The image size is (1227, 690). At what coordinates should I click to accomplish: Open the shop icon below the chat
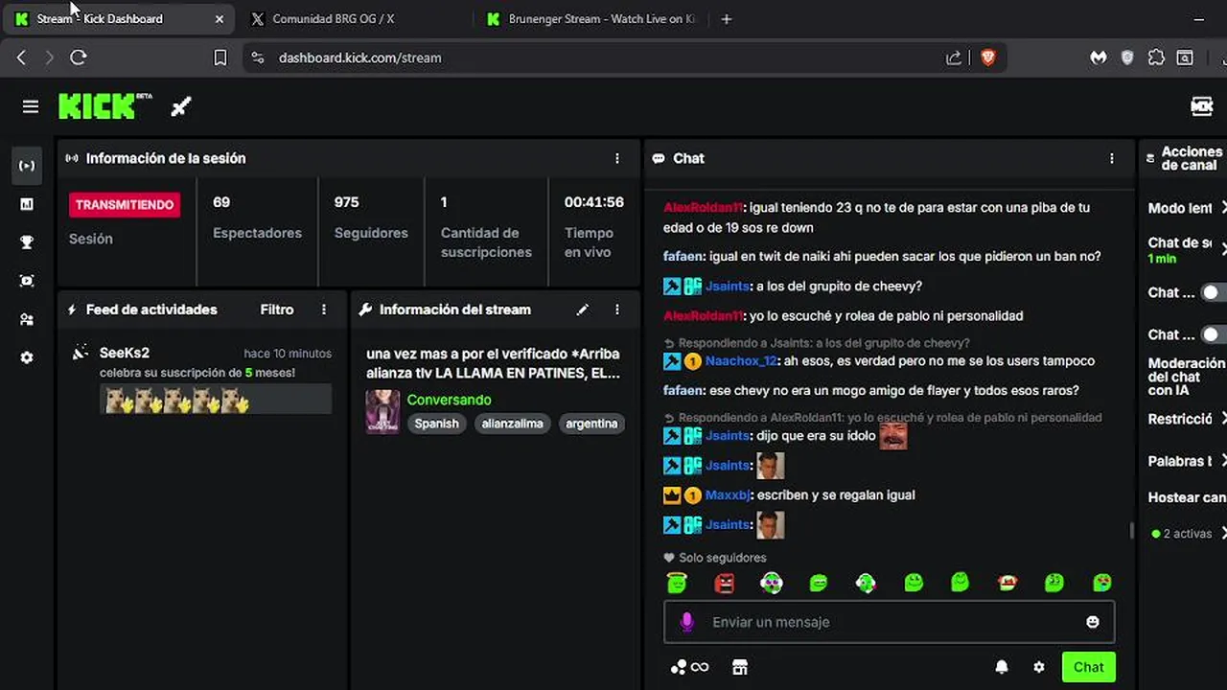point(739,667)
